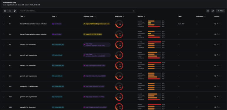Select row checkbox for vulnerability #12

(x=4, y=66)
